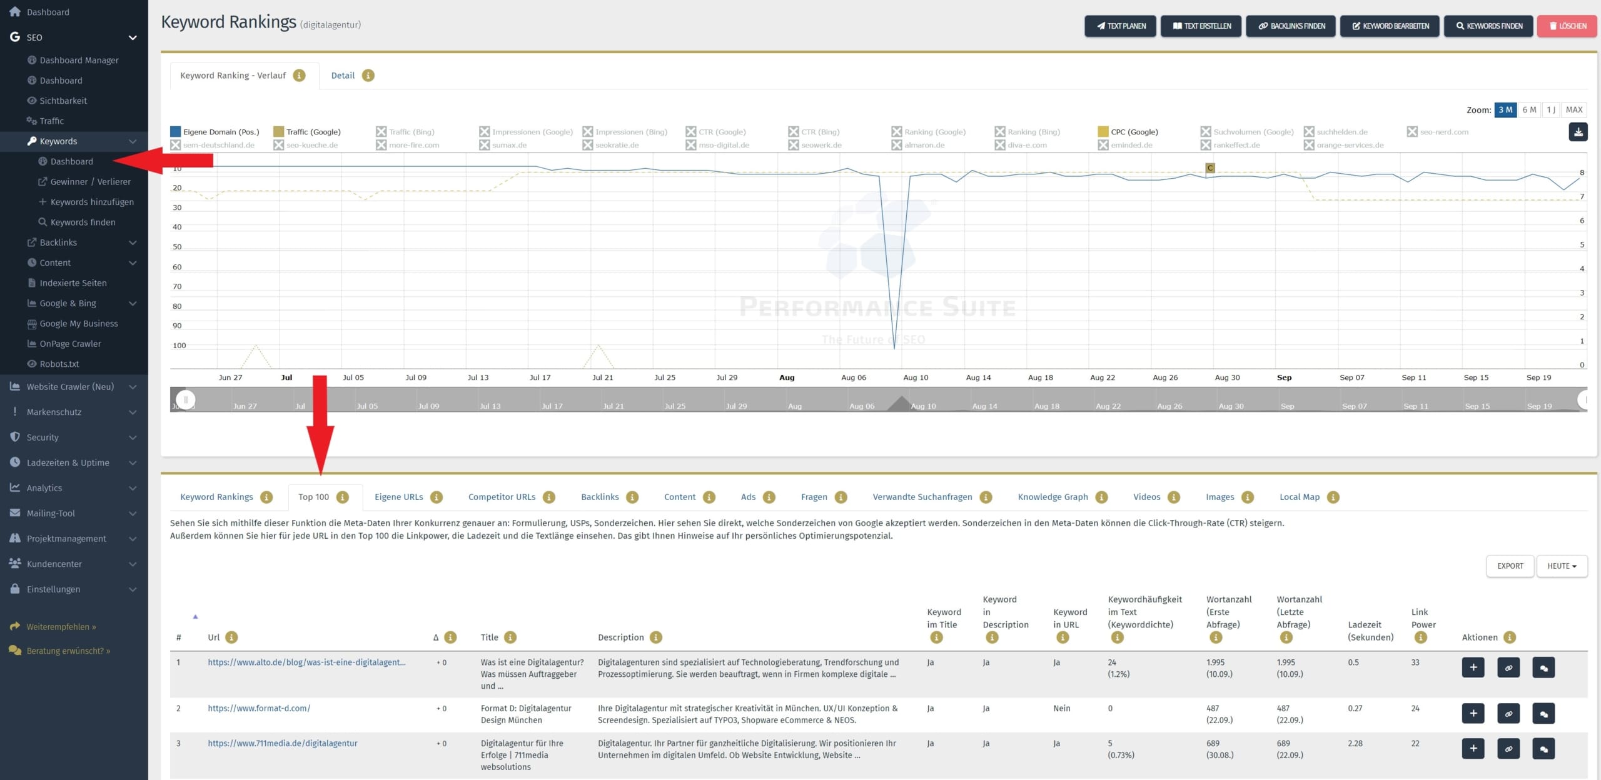This screenshot has width=1601, height=780.
Task: Open info icon next to Detail tab
Action: (x=368, y=76)
